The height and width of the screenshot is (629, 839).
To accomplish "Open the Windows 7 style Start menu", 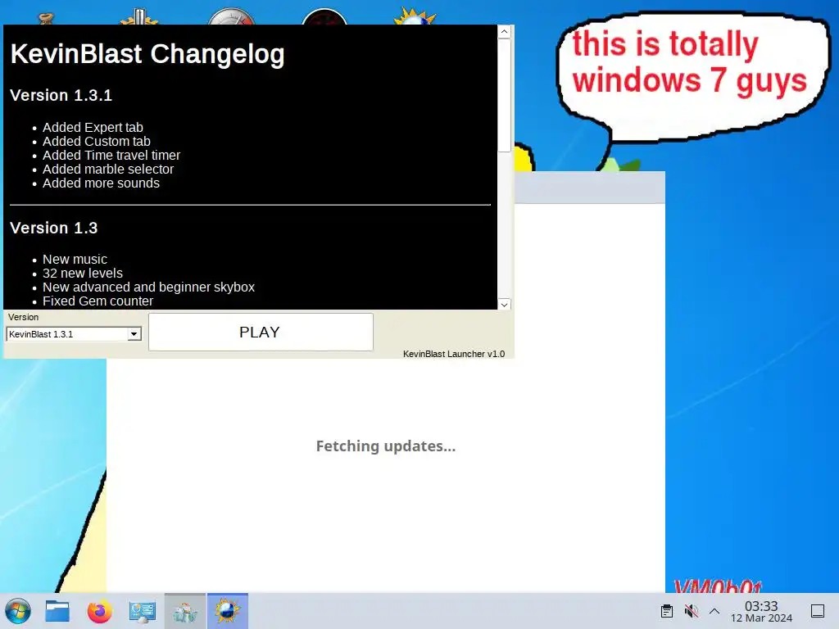I will [x=18, y=611].
